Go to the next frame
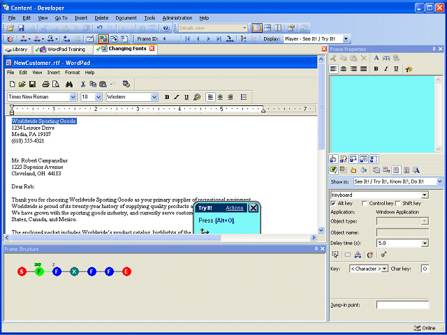The width and height of the screenshot is (447, 335). [x=208, y=39]
